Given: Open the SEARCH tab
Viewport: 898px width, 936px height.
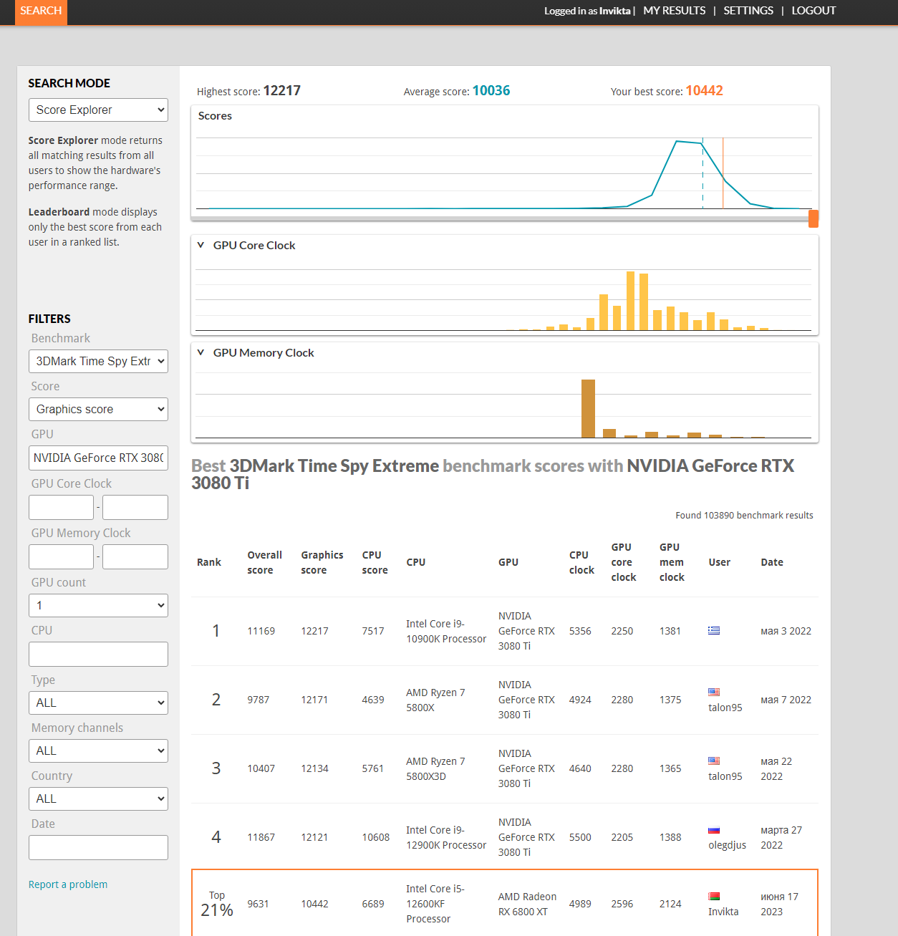Looking at the screenshot, I should coord(41,11).
